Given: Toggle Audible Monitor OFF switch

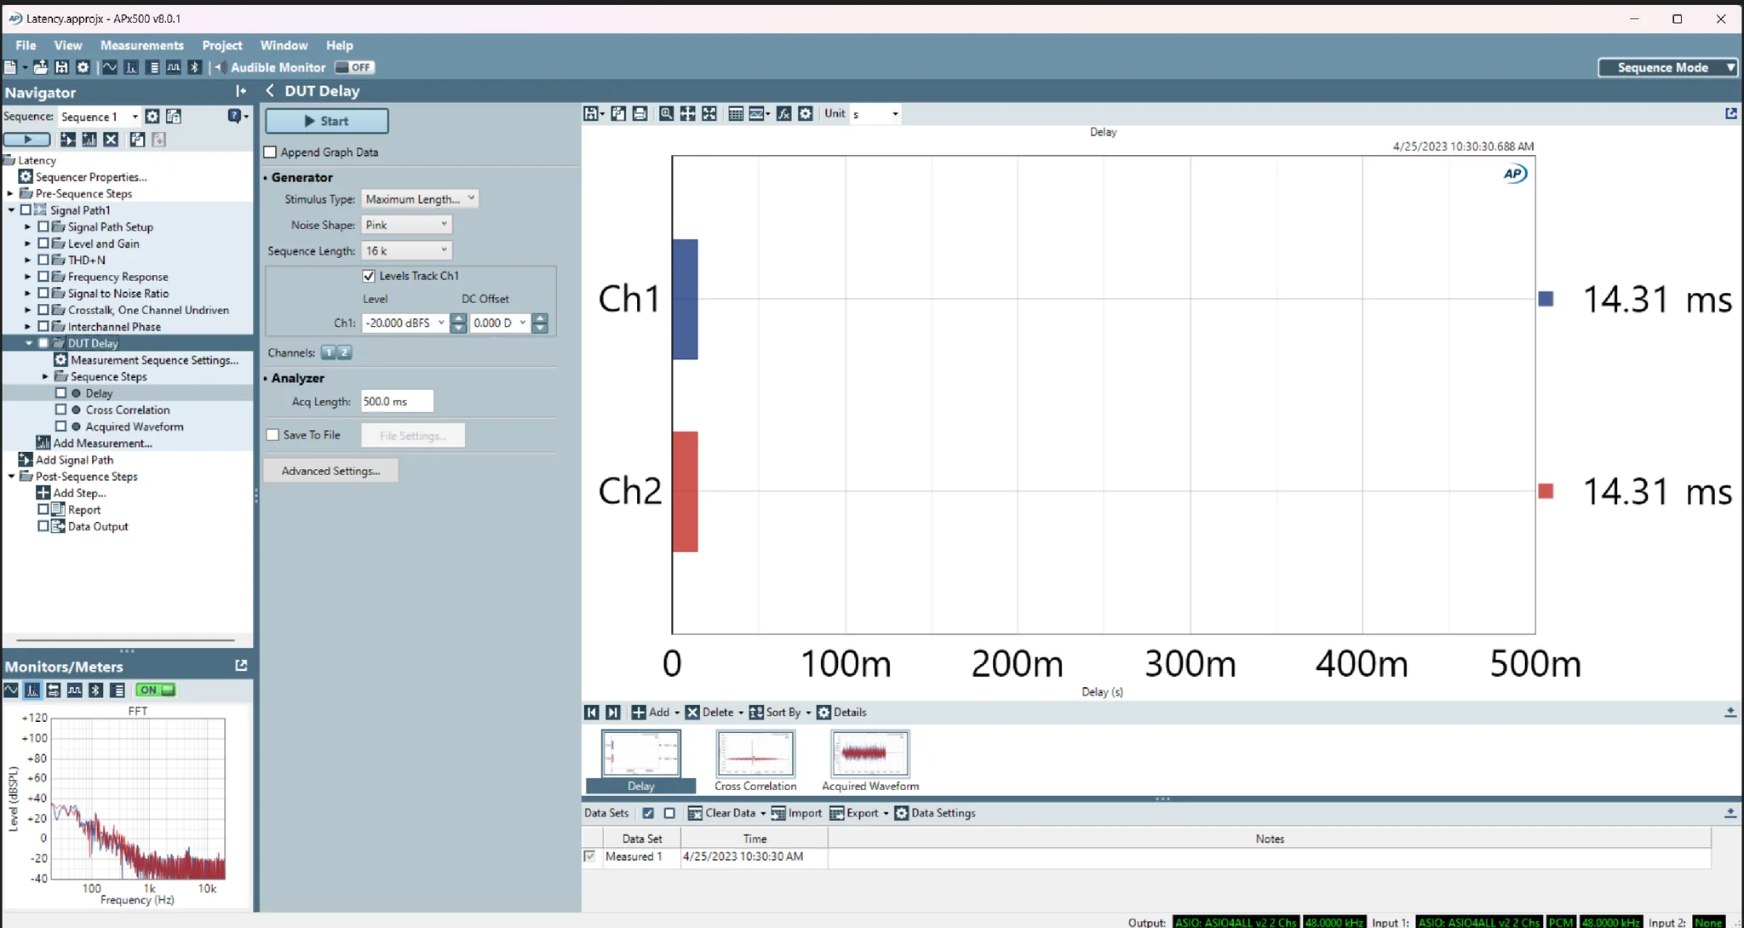Looking at the screenshot, I should tap(354, 67).
